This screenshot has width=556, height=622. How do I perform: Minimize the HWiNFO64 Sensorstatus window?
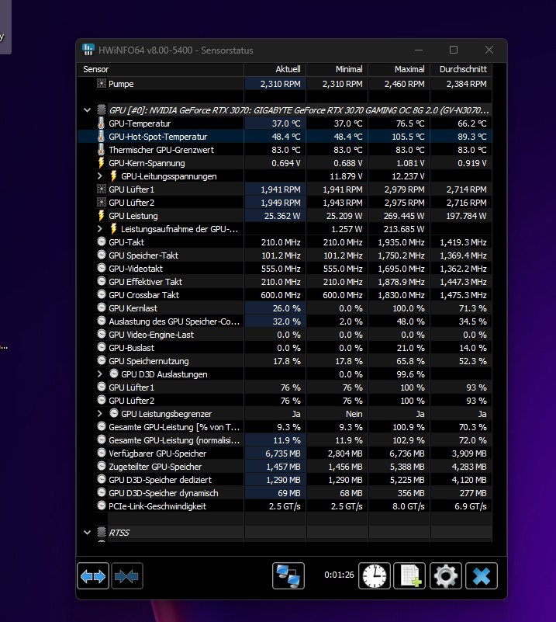pyautogui.click(x=419, y=50)
